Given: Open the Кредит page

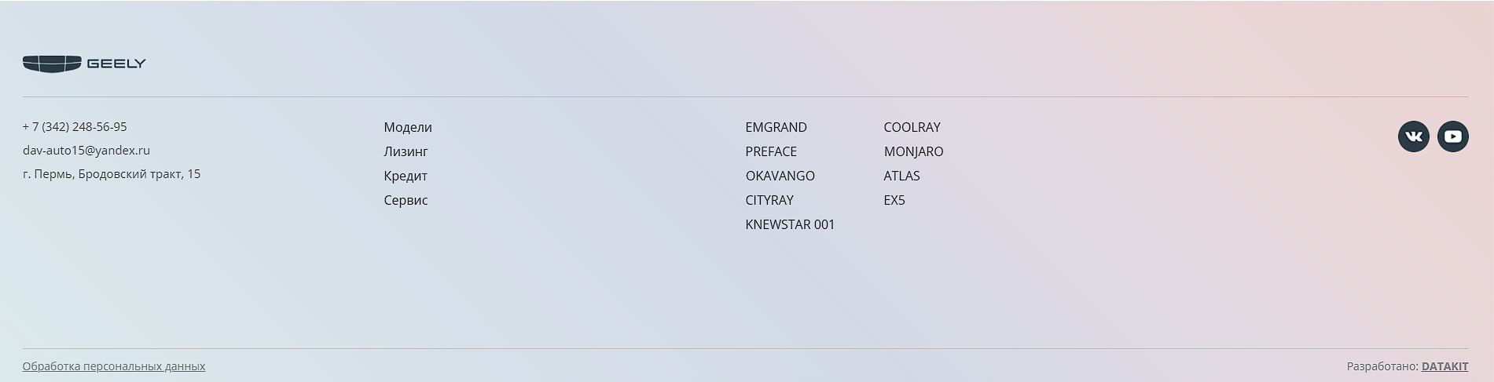Looking at the screenshot, I should pos(406,176).
